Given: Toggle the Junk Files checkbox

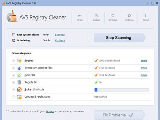Looking at the screenshot, I should pos(13,75).
